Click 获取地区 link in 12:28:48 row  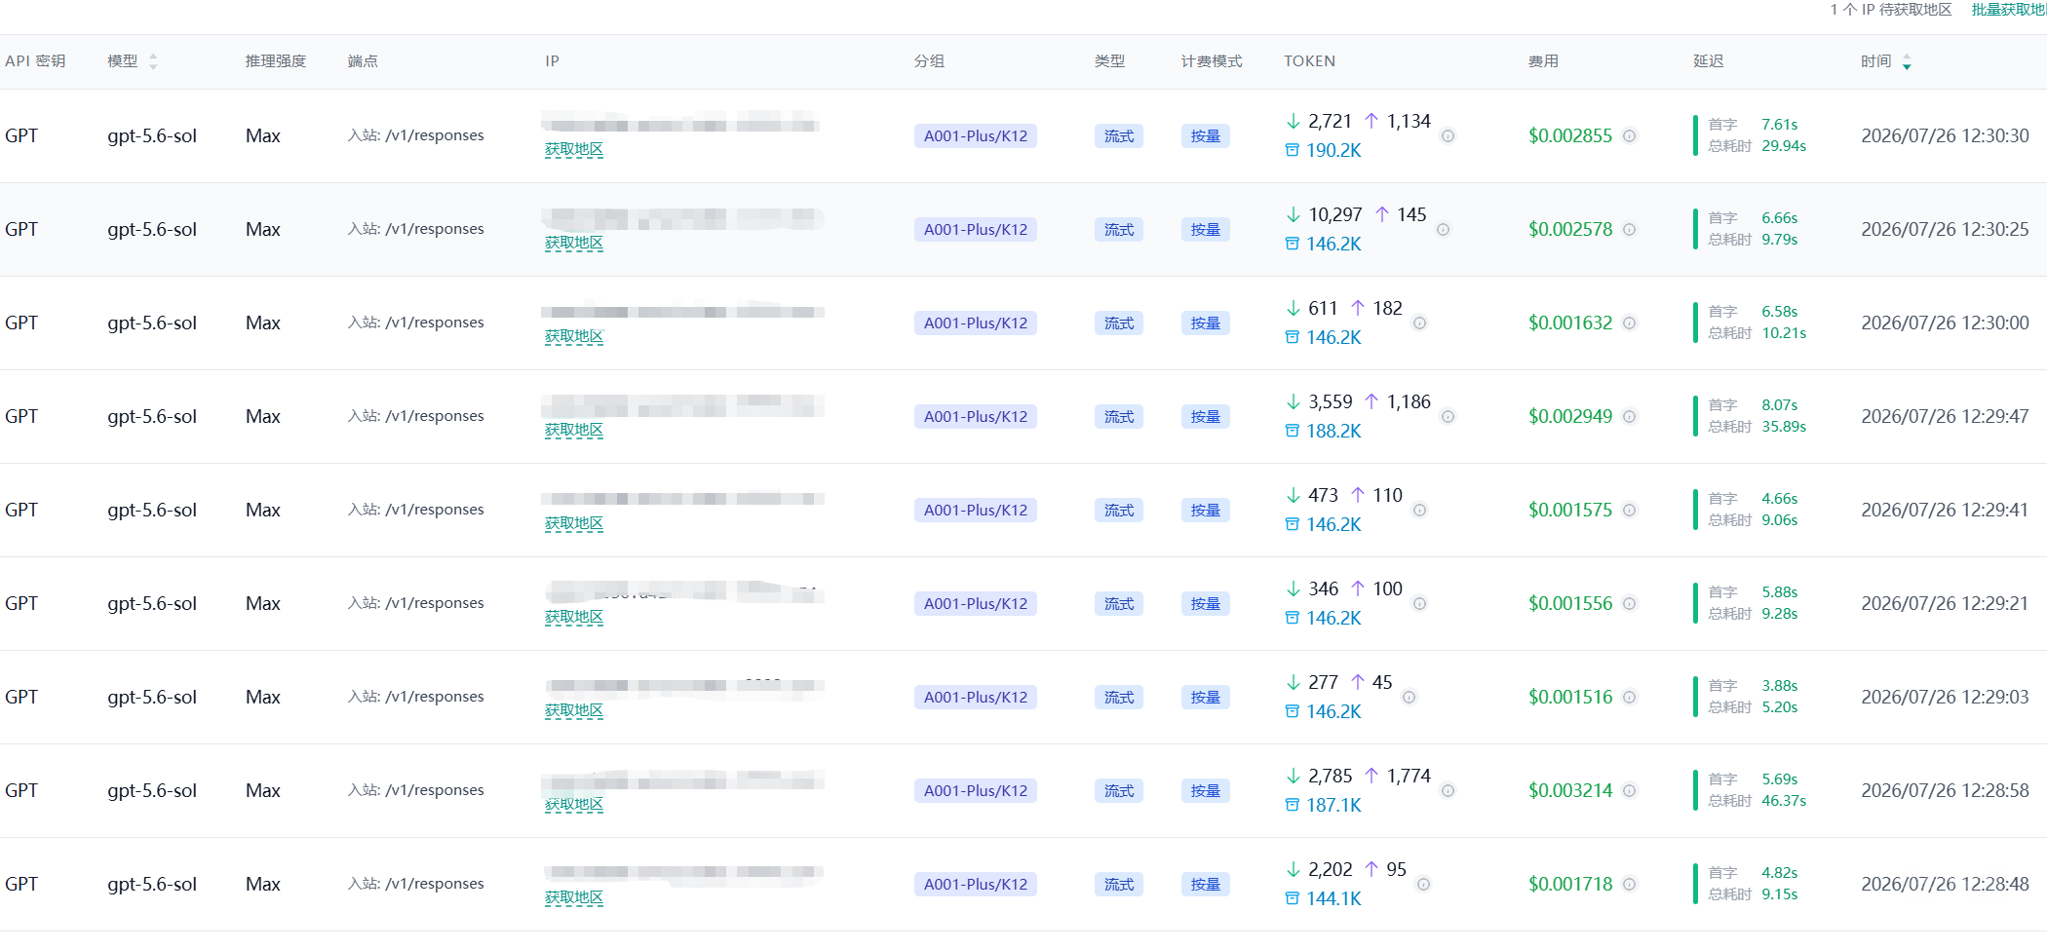tap(574, 898)
